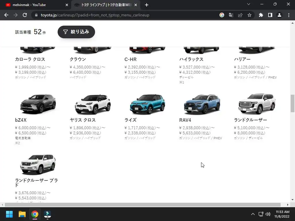
Task: Open the カローラ クロス model link
Action: [x=30, y=59]
